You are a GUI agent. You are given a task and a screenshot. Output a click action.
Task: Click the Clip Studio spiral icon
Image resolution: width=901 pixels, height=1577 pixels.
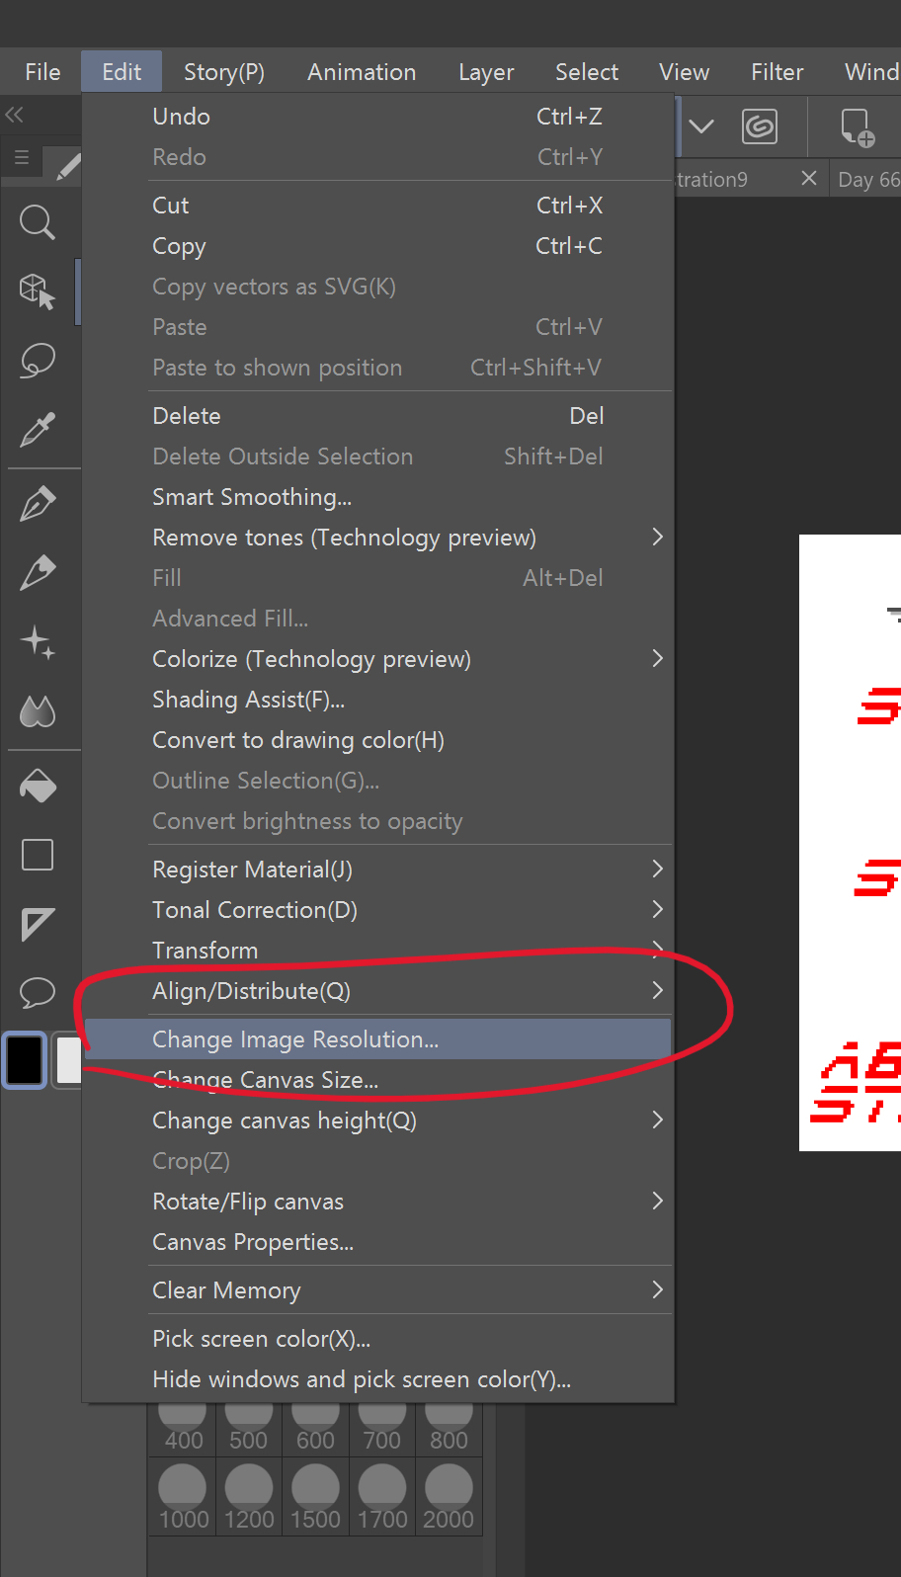click(x=759, y=126)
